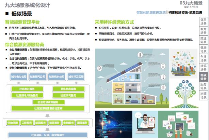The image size is (209, 140).
Task: Click the city skyline with clouds image
Action: pyautogui.click(x=183, y=64)
